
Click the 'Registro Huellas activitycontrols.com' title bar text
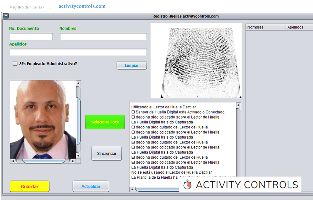point(185,16)
